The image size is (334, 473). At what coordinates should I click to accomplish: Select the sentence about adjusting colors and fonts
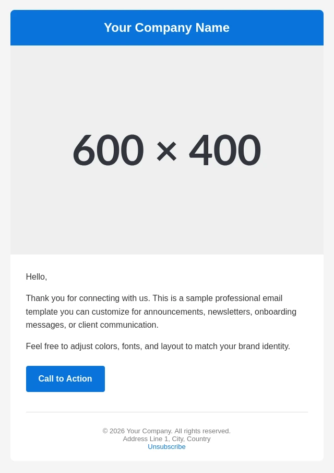click(x=158, y=346)
